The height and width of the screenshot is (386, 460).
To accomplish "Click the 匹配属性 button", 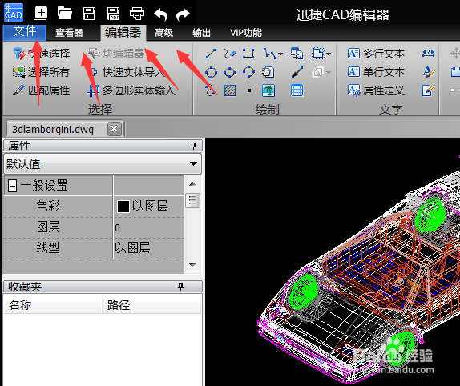I will click(41, 90).
